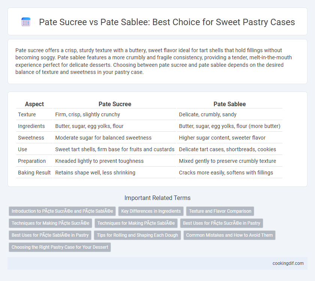Select the Baking Result row label
The image size is (315, 281).
point(34,173)
